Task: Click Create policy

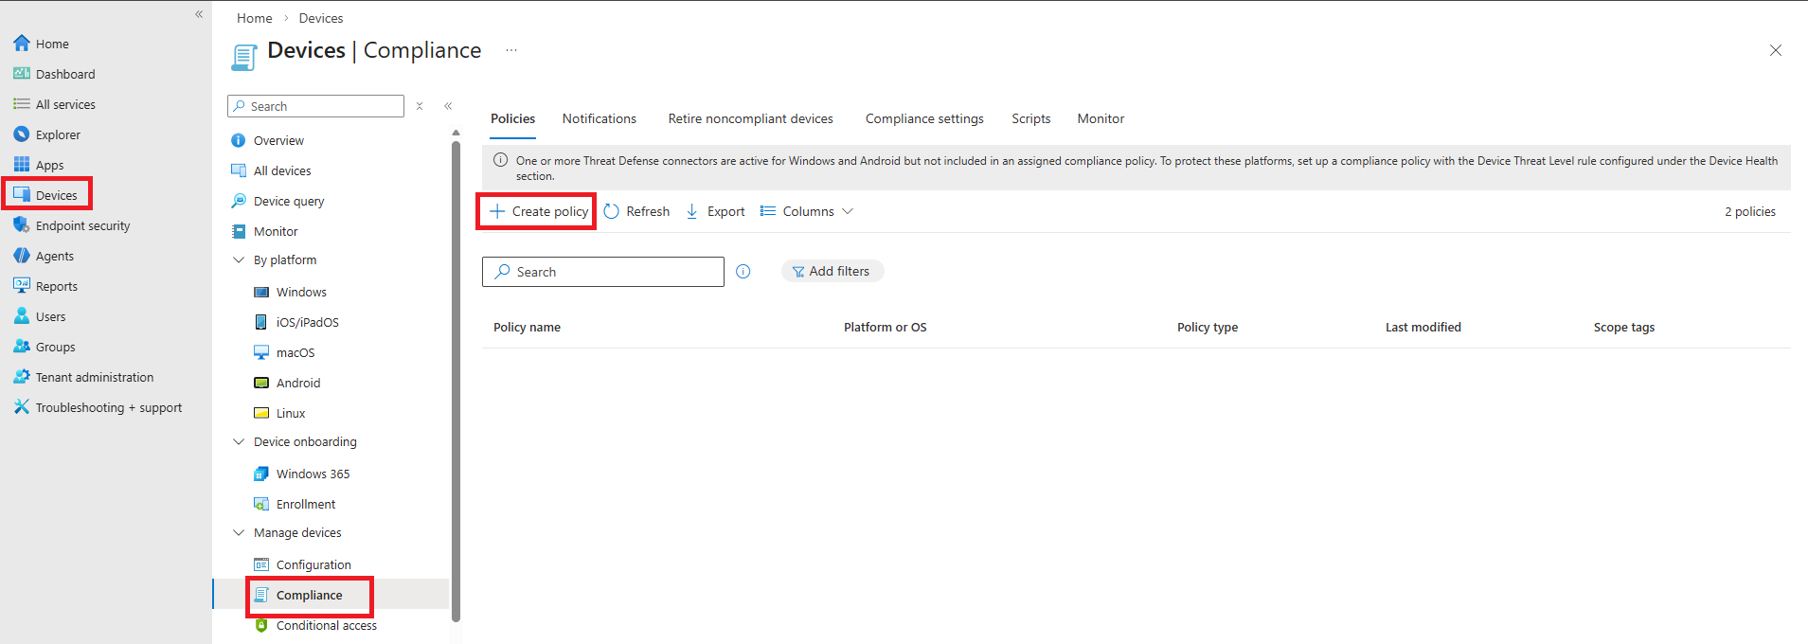Action: 538,211
